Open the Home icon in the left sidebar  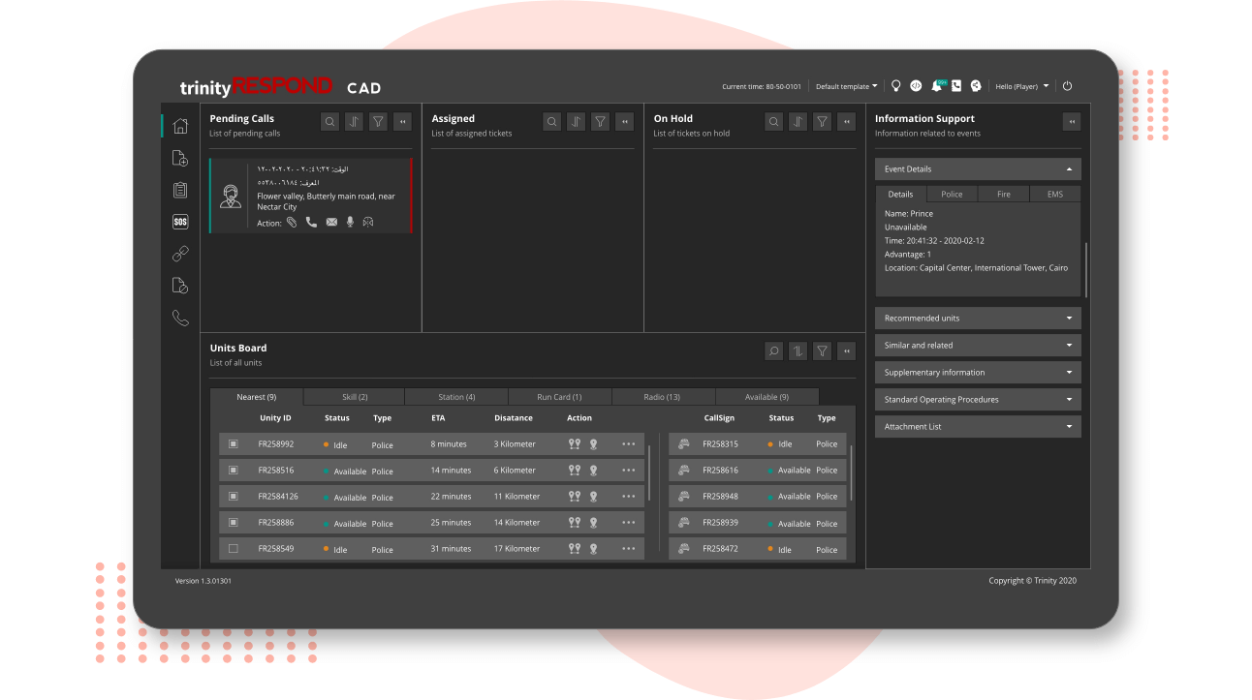click(x=180, y=126)
